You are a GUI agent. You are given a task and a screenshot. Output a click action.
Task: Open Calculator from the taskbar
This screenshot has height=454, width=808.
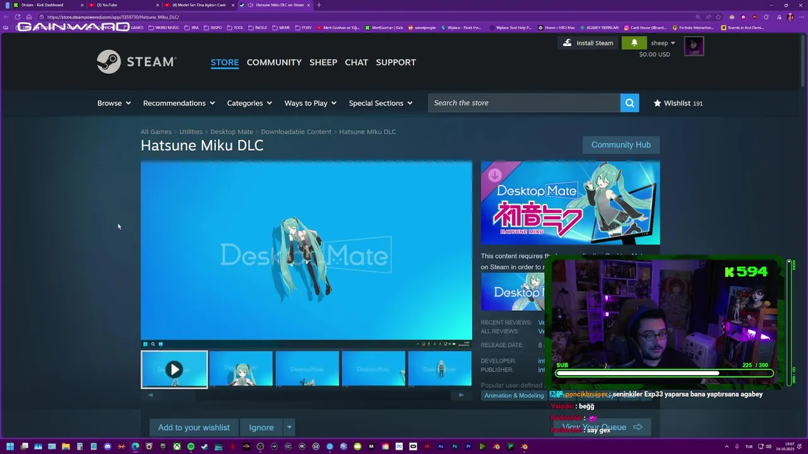point(80,446)
